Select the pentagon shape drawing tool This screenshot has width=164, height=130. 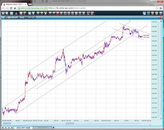[x=76, y=13]
